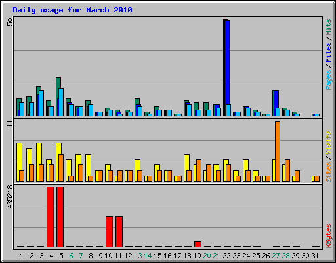Click day label "18" on the x-axis

click(187, 256)
